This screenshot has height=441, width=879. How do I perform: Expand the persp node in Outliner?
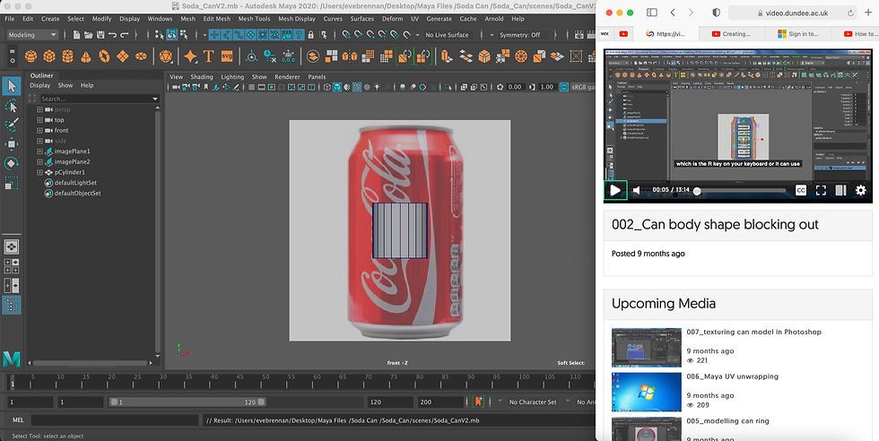coord(39,110)
